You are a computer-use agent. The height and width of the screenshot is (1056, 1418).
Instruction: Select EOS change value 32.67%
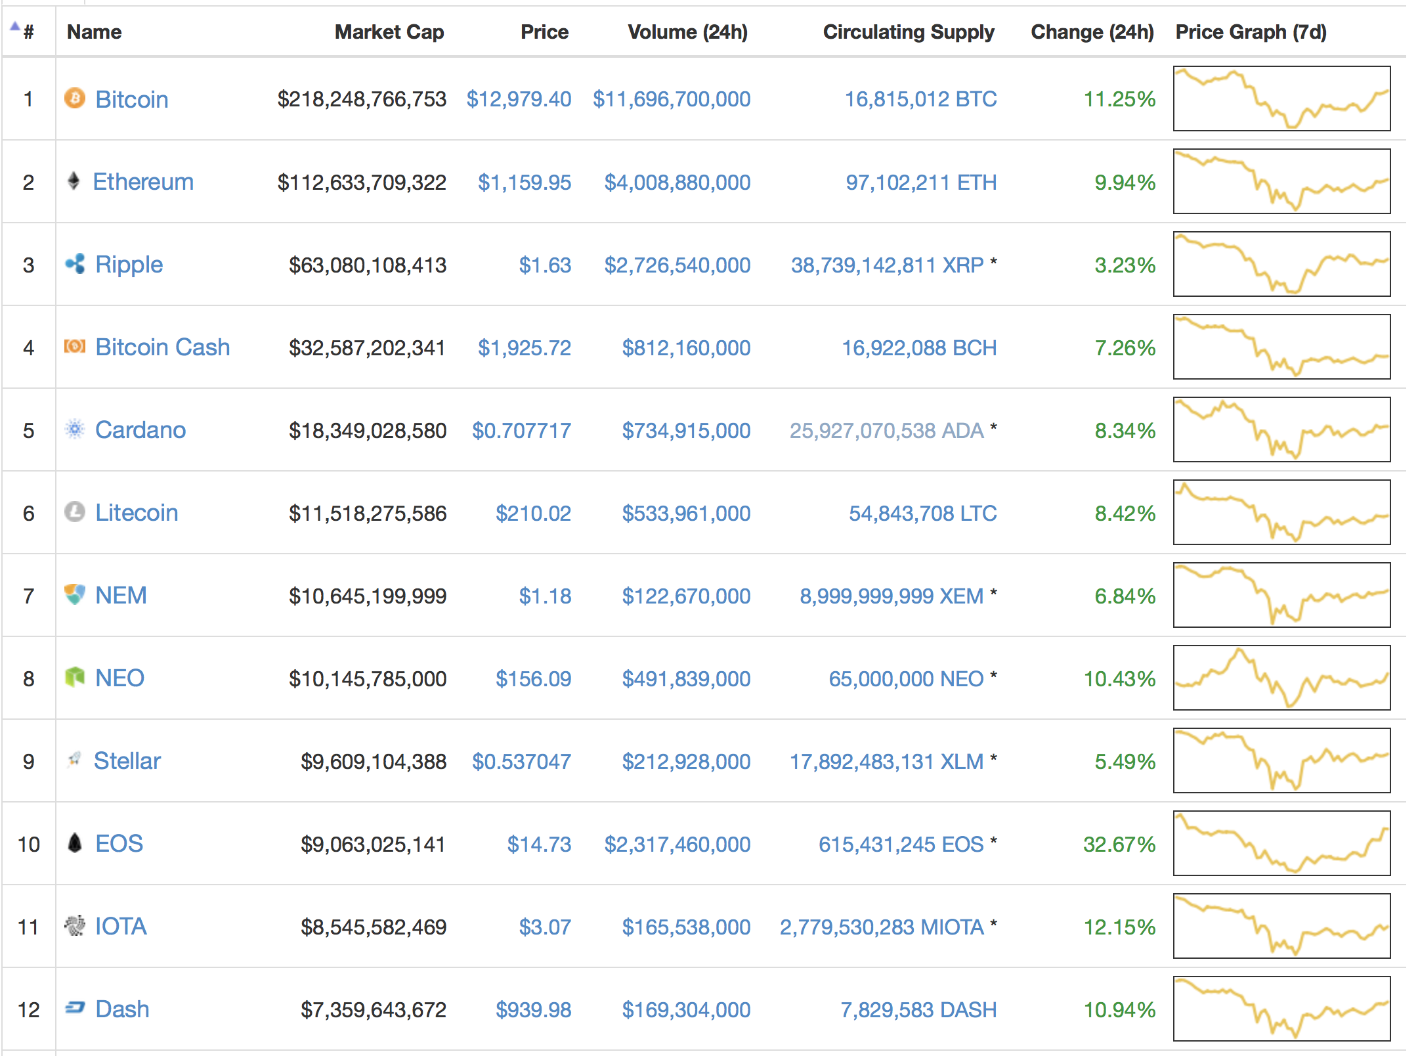pos(1119,844)
